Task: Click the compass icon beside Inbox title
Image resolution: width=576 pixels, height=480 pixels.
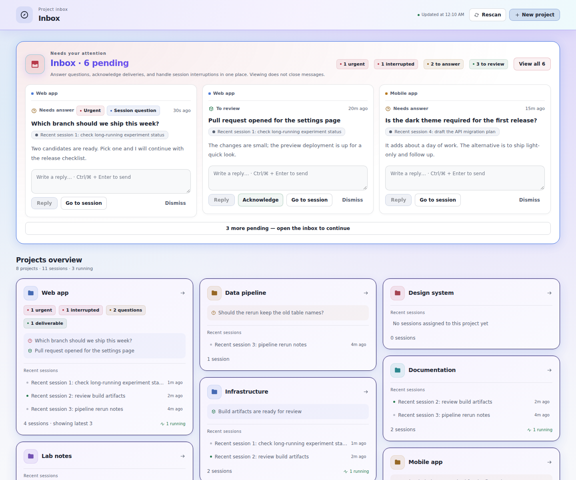Action: 24,15
